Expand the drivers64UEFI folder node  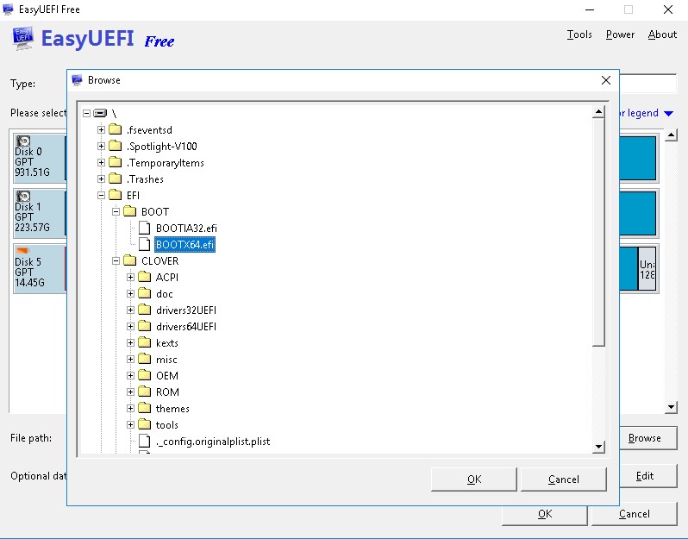[130, 326]
